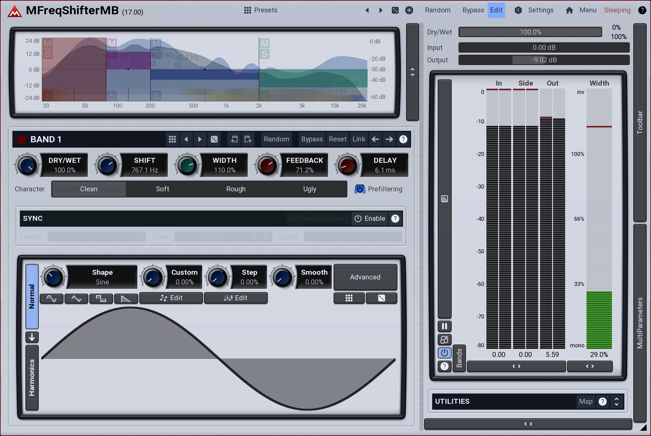Add a preset with the plus icon
Viewport: 651px width, 436px height.
[x=409, y=10]
